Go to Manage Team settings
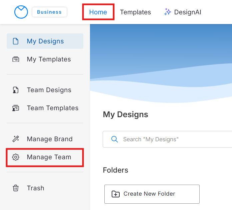232x210 pixels. pos(49,157)
